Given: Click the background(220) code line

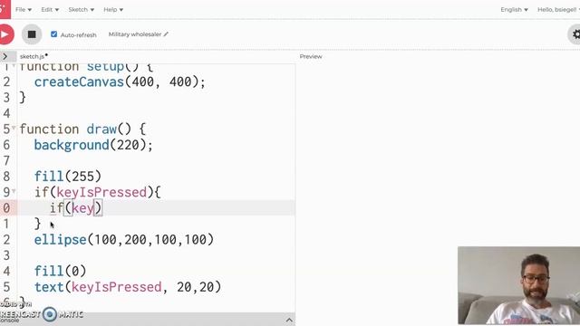Looking at the screenshot, I should click(x=93, y=145).
